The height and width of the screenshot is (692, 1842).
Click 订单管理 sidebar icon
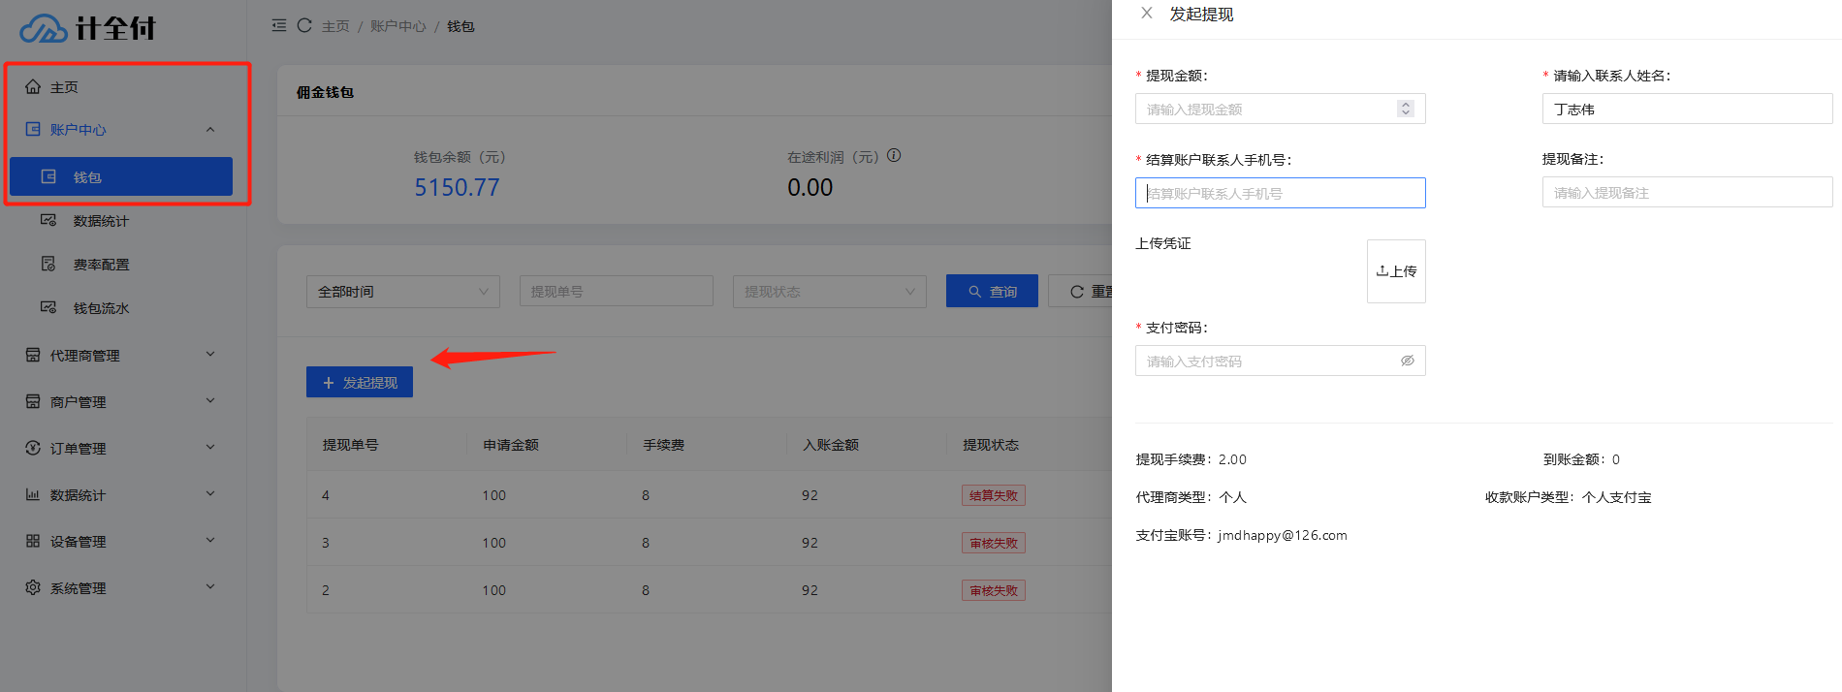tap(33, 448)
